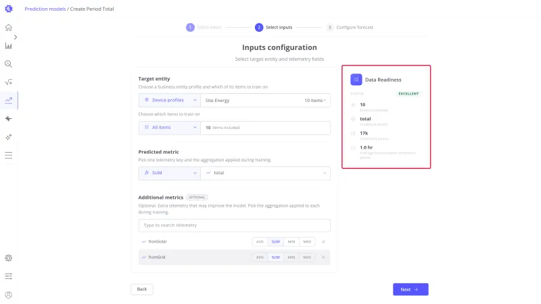Set fromSolar aggregation to MIN
The width and height of the screenshot is (541, 304).
point(291,242)
